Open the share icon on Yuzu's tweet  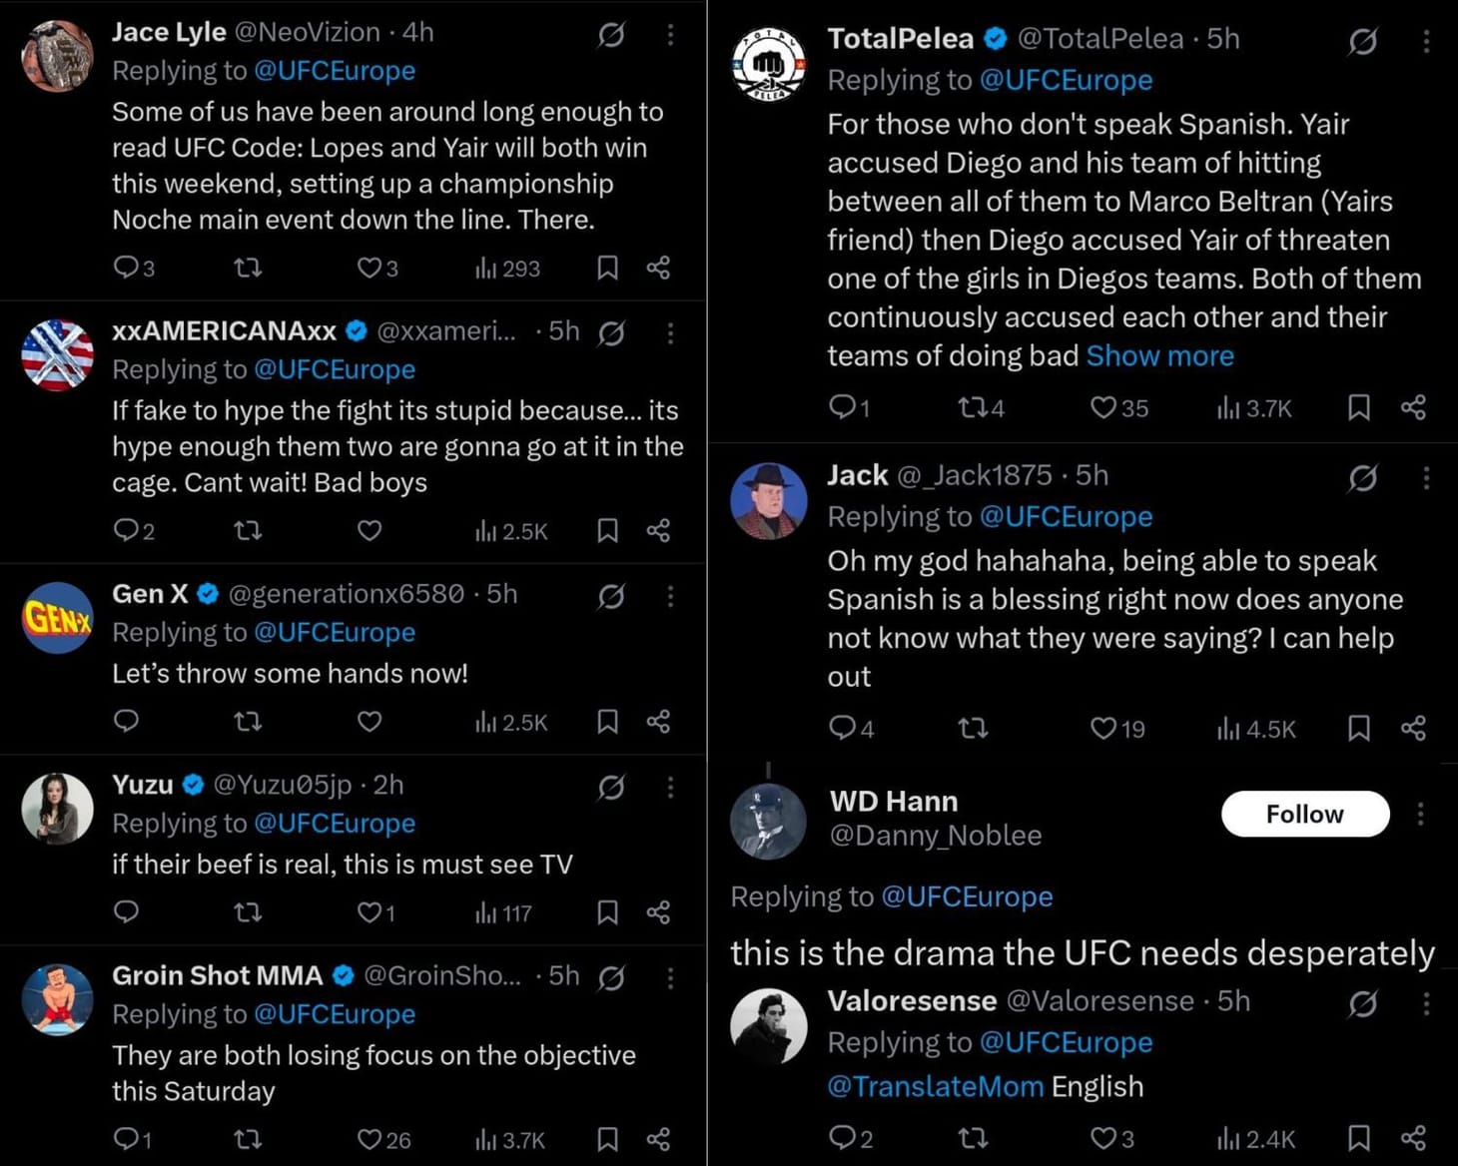click(658, 911)
